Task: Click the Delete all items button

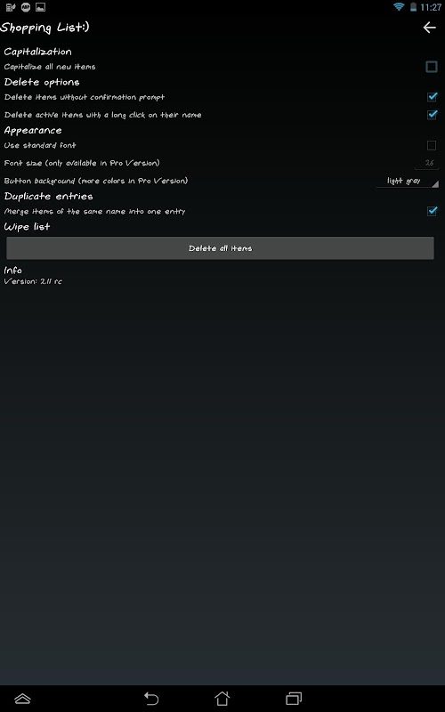Action: point(220,248)
